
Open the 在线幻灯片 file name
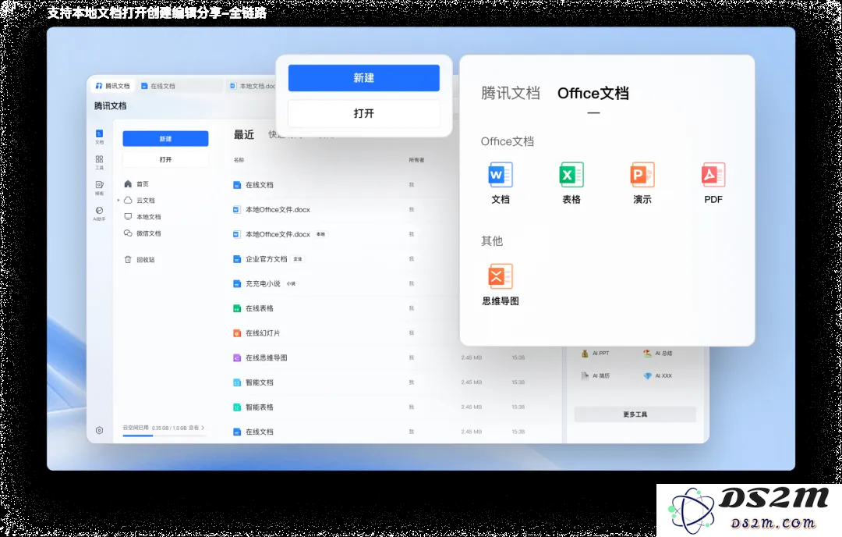point(263,333)
